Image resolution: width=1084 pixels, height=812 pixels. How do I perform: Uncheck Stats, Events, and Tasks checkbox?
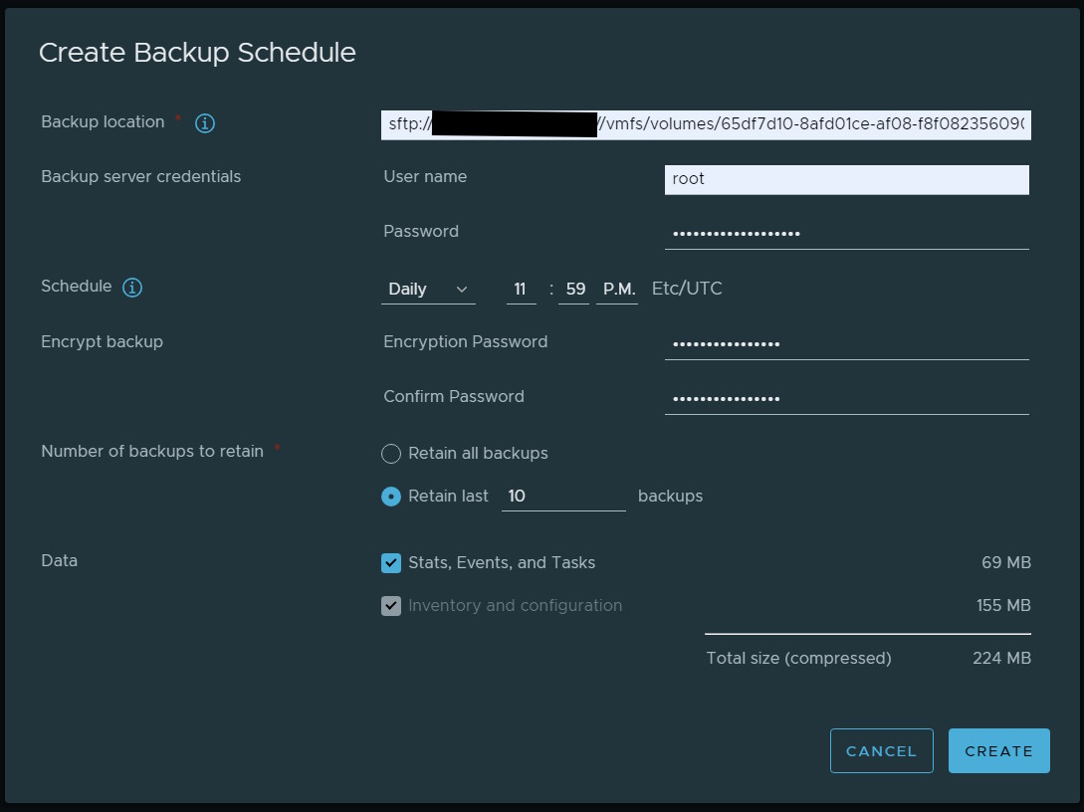(x=391, y=563)
